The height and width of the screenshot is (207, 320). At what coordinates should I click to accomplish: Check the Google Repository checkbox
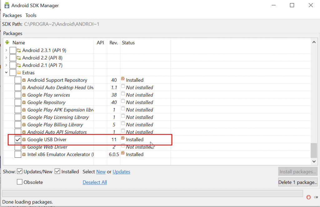(x=18, y=102)
